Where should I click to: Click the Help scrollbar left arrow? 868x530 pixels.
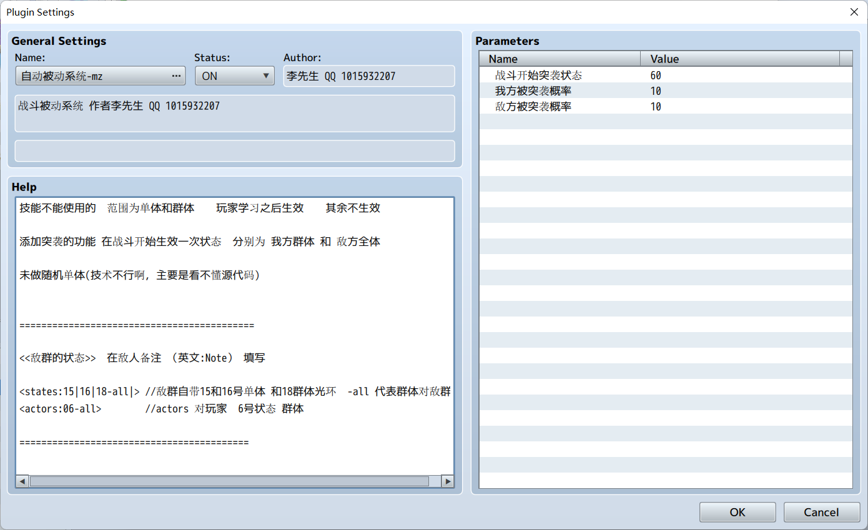(x=22, y=481)
